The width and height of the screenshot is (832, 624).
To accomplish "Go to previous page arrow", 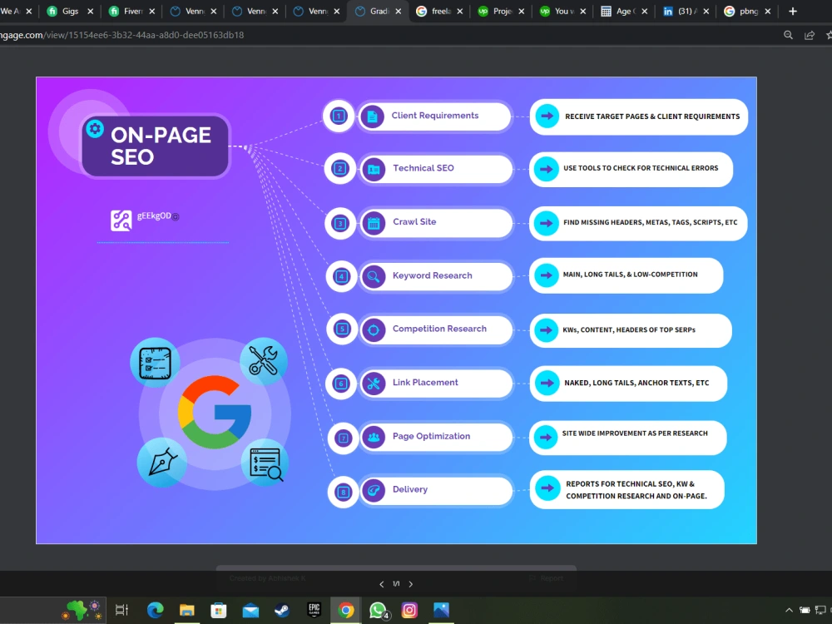I will 382,584.
